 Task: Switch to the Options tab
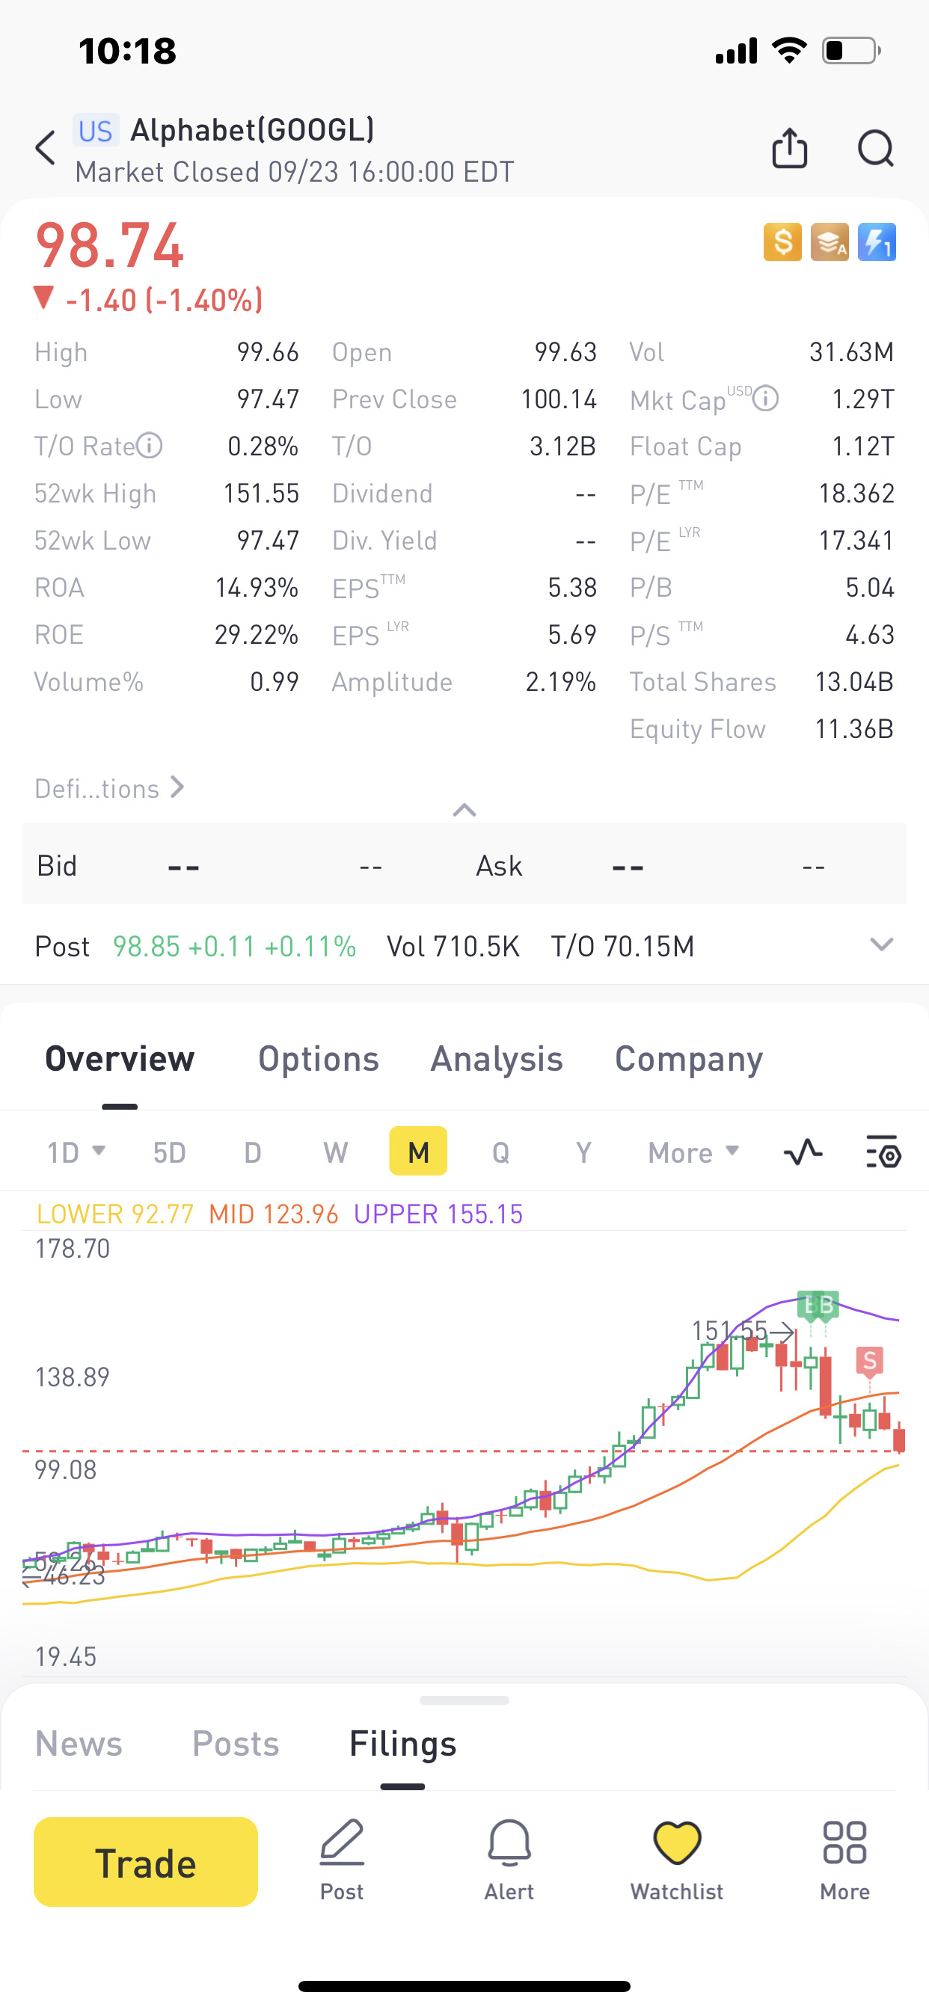(319, 1059)
